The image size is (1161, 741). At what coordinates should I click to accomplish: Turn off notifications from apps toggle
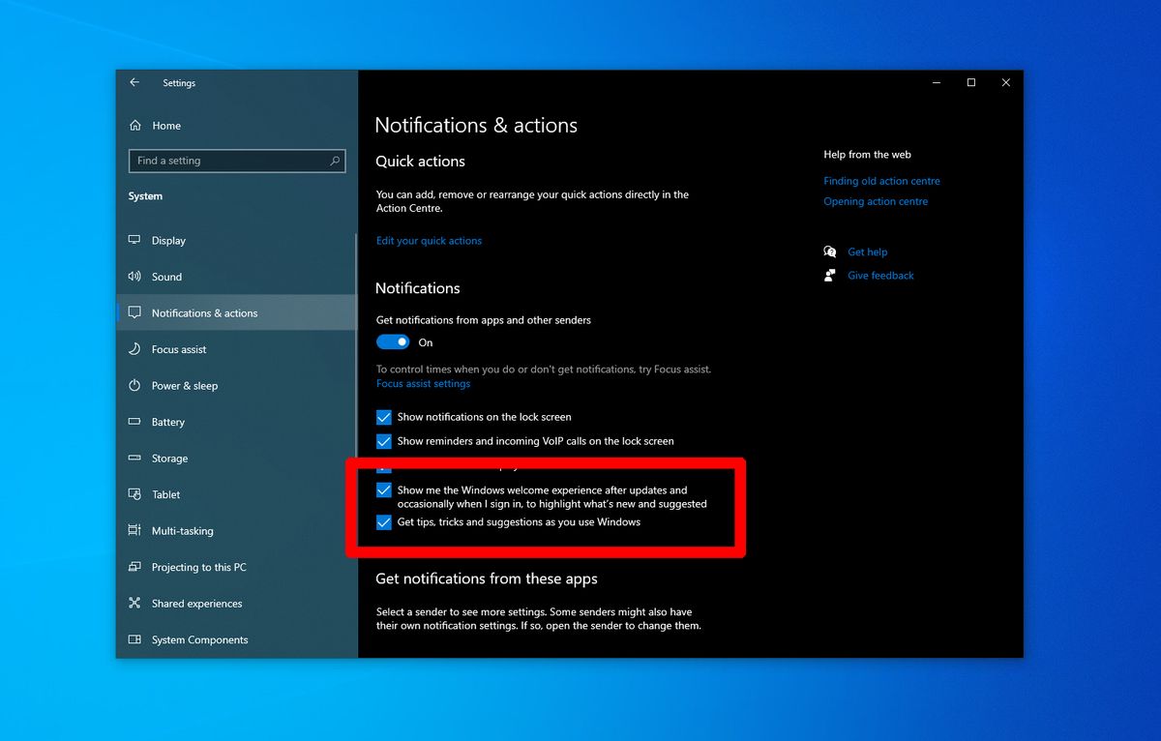[x=394, y=342]
